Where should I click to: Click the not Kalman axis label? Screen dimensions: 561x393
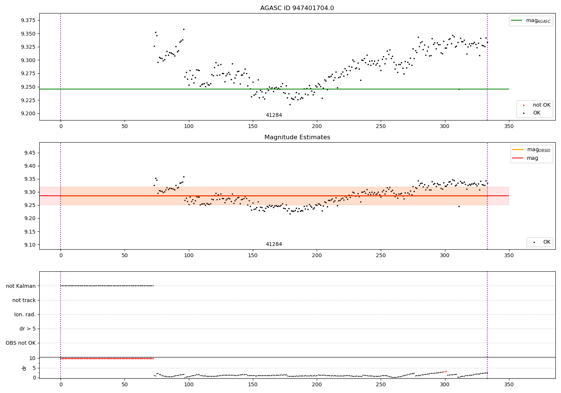click(x=21, y=286)
